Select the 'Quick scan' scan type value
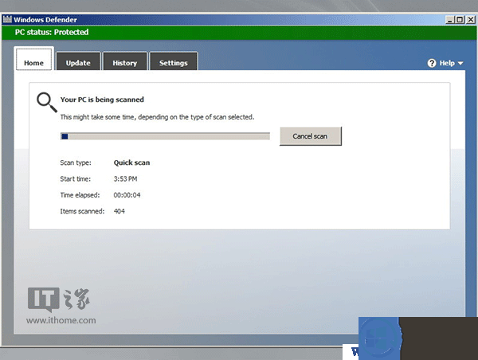The width and height of the screenshot is (478, 360). [131, 162]
